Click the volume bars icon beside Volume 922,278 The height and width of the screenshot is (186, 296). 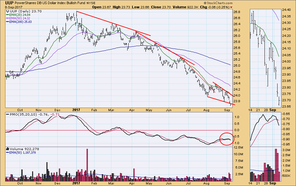[x=8, y=149]
